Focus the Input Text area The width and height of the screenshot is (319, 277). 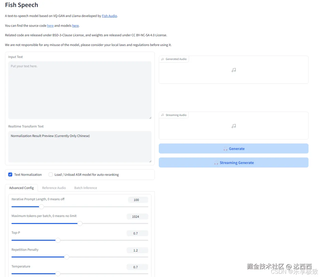(80, 90)
